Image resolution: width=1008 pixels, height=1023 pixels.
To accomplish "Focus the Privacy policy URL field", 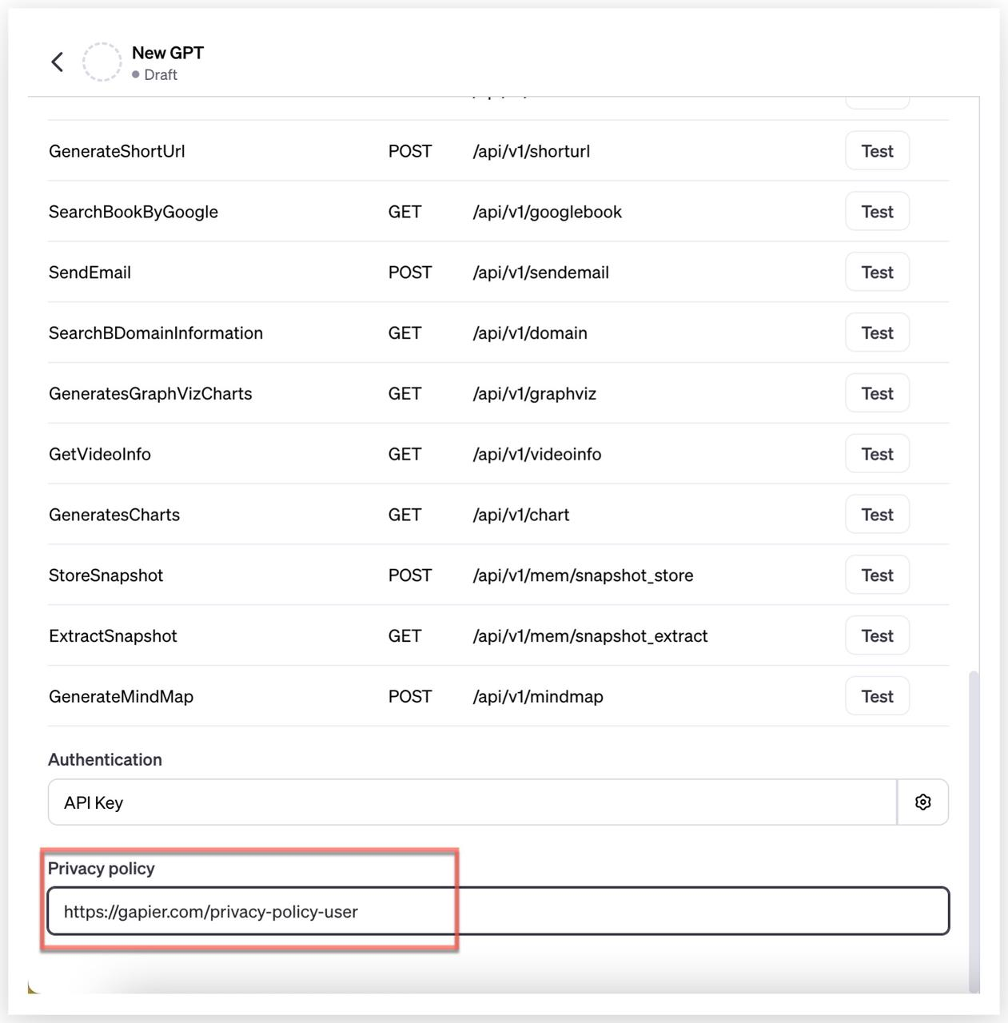I will [x=498, y=911].
